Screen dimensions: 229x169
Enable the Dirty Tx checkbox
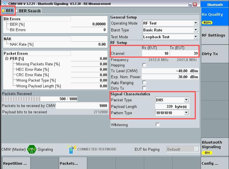tap(144, 88)
